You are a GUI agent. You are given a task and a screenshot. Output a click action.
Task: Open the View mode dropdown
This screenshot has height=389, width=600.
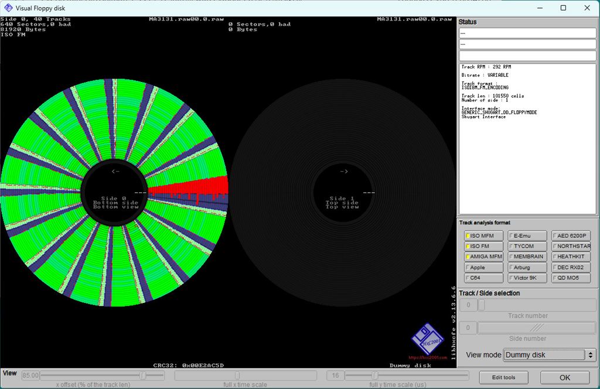tap(550, 355)
